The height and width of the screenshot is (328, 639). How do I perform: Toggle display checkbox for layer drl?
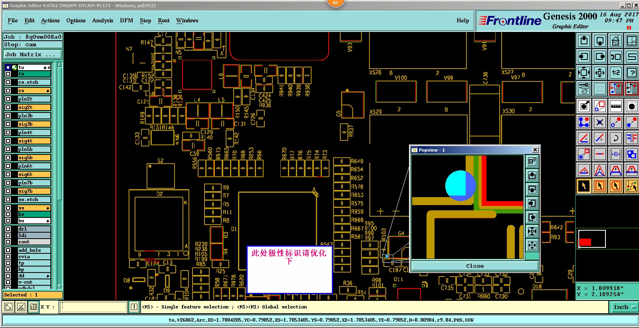[x=8, y=229]
